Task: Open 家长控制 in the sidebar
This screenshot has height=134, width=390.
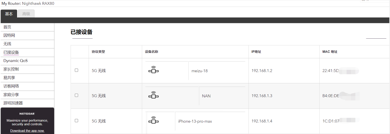Action: coord(11,69)
